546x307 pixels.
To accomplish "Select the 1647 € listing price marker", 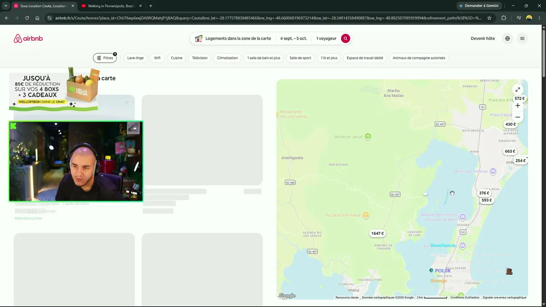I will [x=378, y=233].
